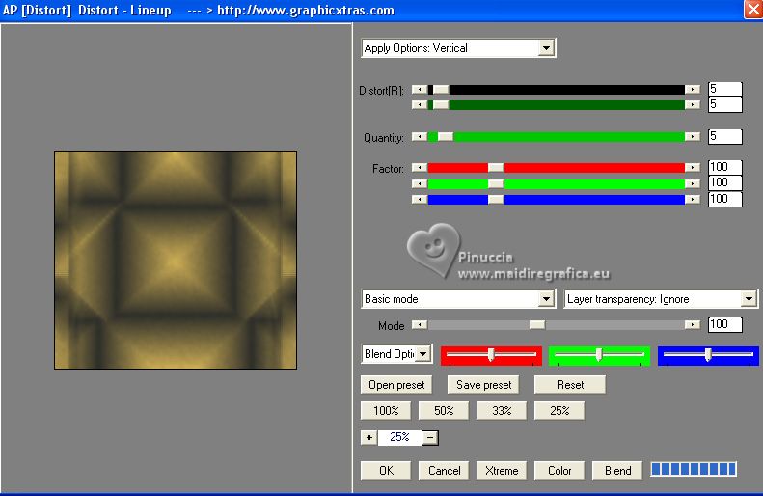
Task: Click the Cancel button
Action: click(x=444, y=470)
